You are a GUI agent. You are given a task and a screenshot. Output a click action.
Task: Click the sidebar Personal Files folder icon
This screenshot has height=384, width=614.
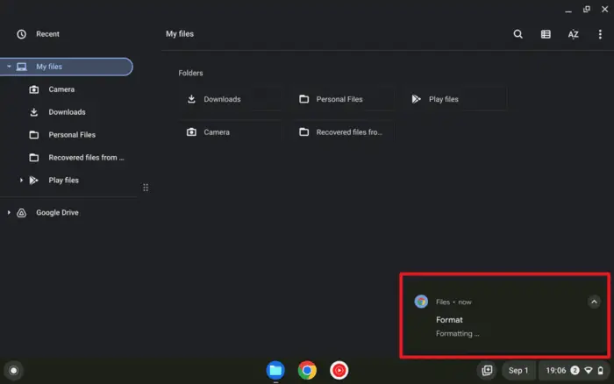[34, 135]
